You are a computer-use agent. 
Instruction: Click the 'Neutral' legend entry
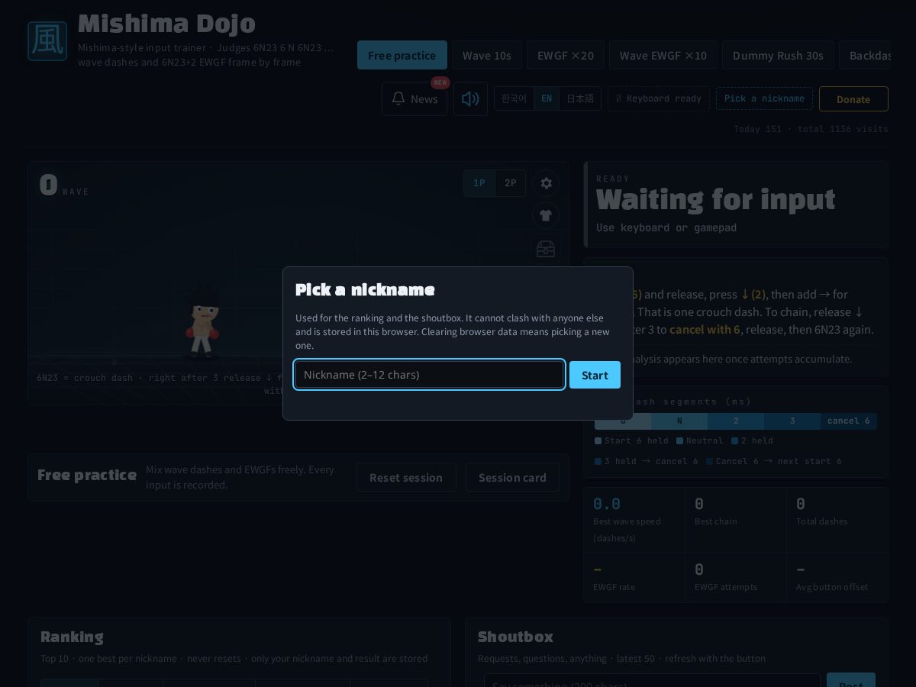699,440
